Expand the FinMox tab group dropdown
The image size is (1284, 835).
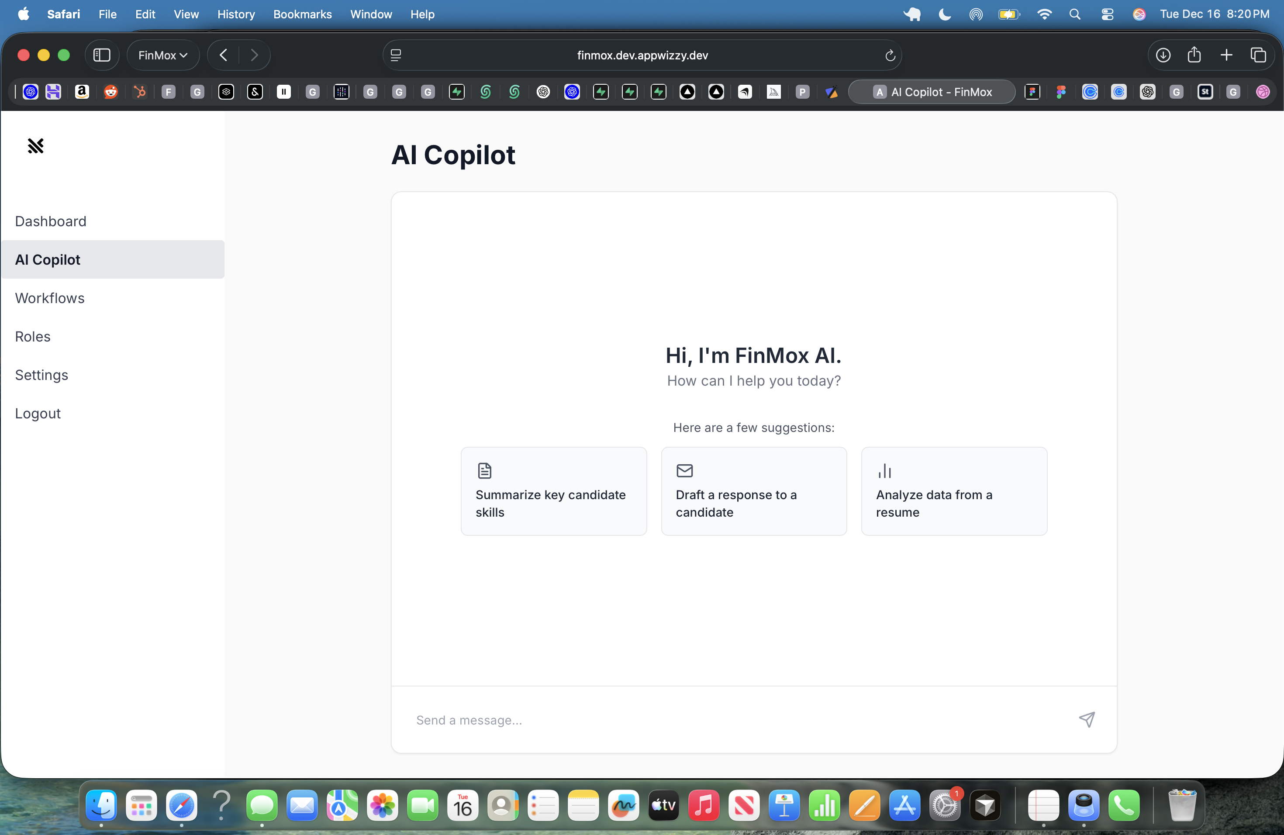click(x=162, y=55)
